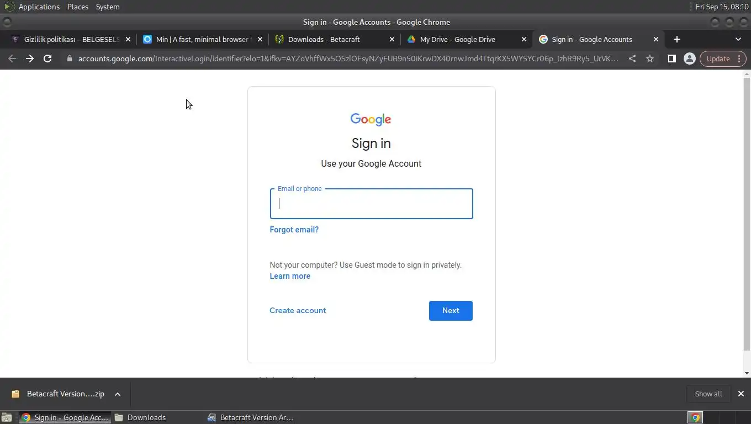Select Sign in - Google Acc taskbar item
Screen dimensions: 751x424
(x=65, y=417)
